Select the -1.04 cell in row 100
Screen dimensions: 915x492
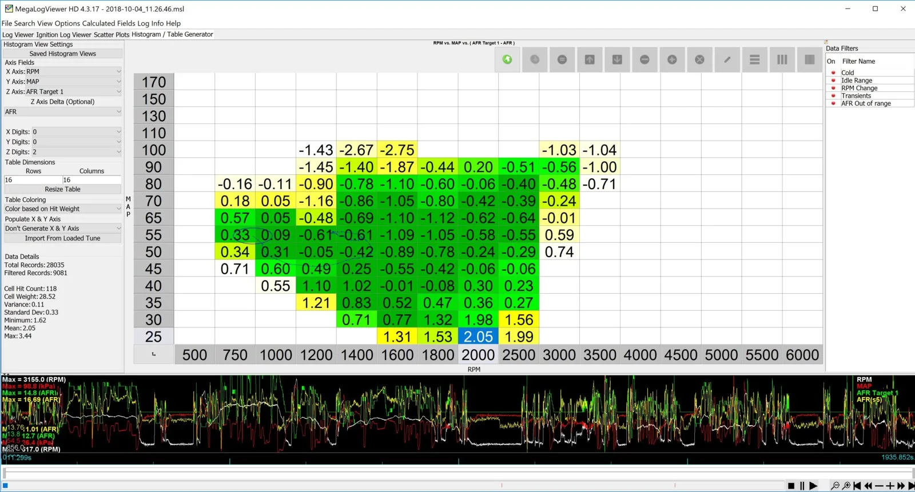click(x=599, y=150)
